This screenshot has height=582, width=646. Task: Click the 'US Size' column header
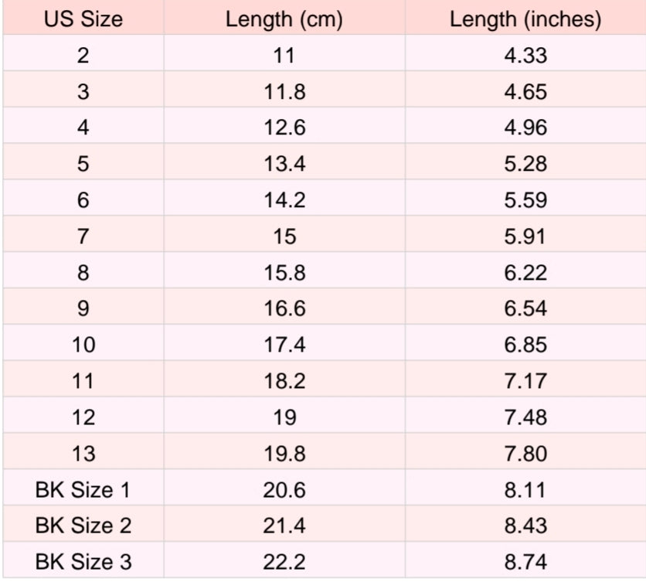click(x=83, y=19)
